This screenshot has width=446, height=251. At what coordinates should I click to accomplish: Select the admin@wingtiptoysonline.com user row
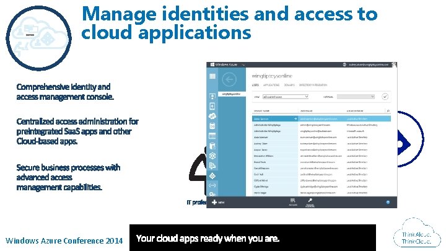click(321, 125)
